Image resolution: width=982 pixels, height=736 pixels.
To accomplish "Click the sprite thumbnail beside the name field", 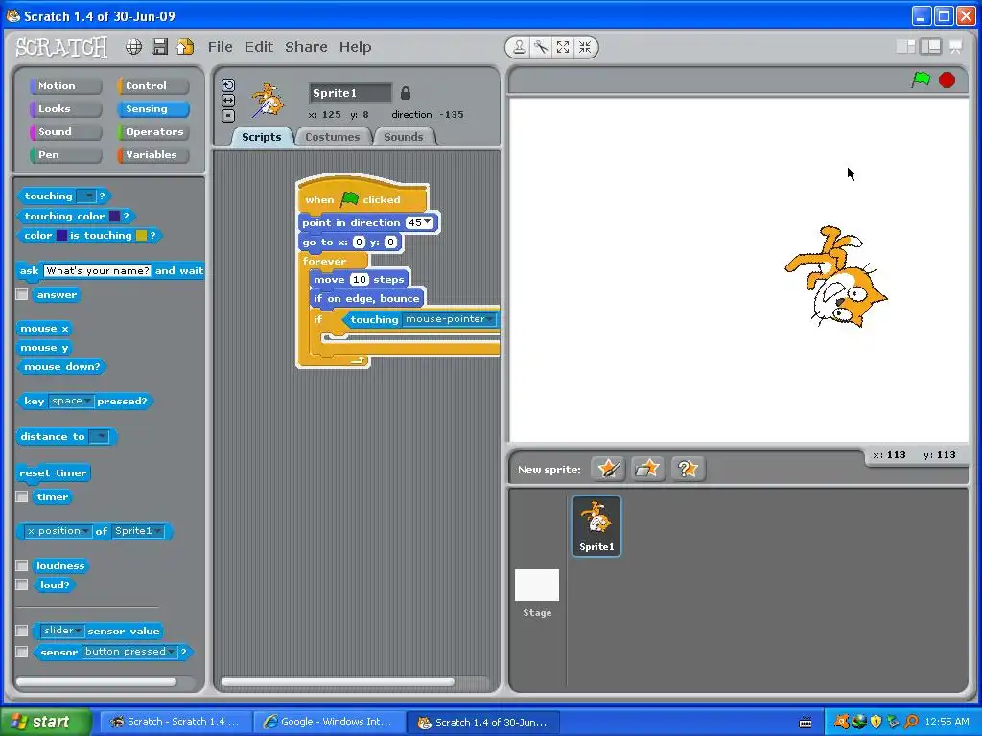I will tap(269, 100).
